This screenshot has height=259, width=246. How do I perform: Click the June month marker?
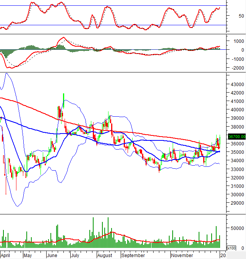coord(52,255)
